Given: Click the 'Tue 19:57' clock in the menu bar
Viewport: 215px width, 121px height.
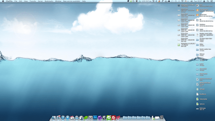Looking at the screenshot, I should [198, 1].
